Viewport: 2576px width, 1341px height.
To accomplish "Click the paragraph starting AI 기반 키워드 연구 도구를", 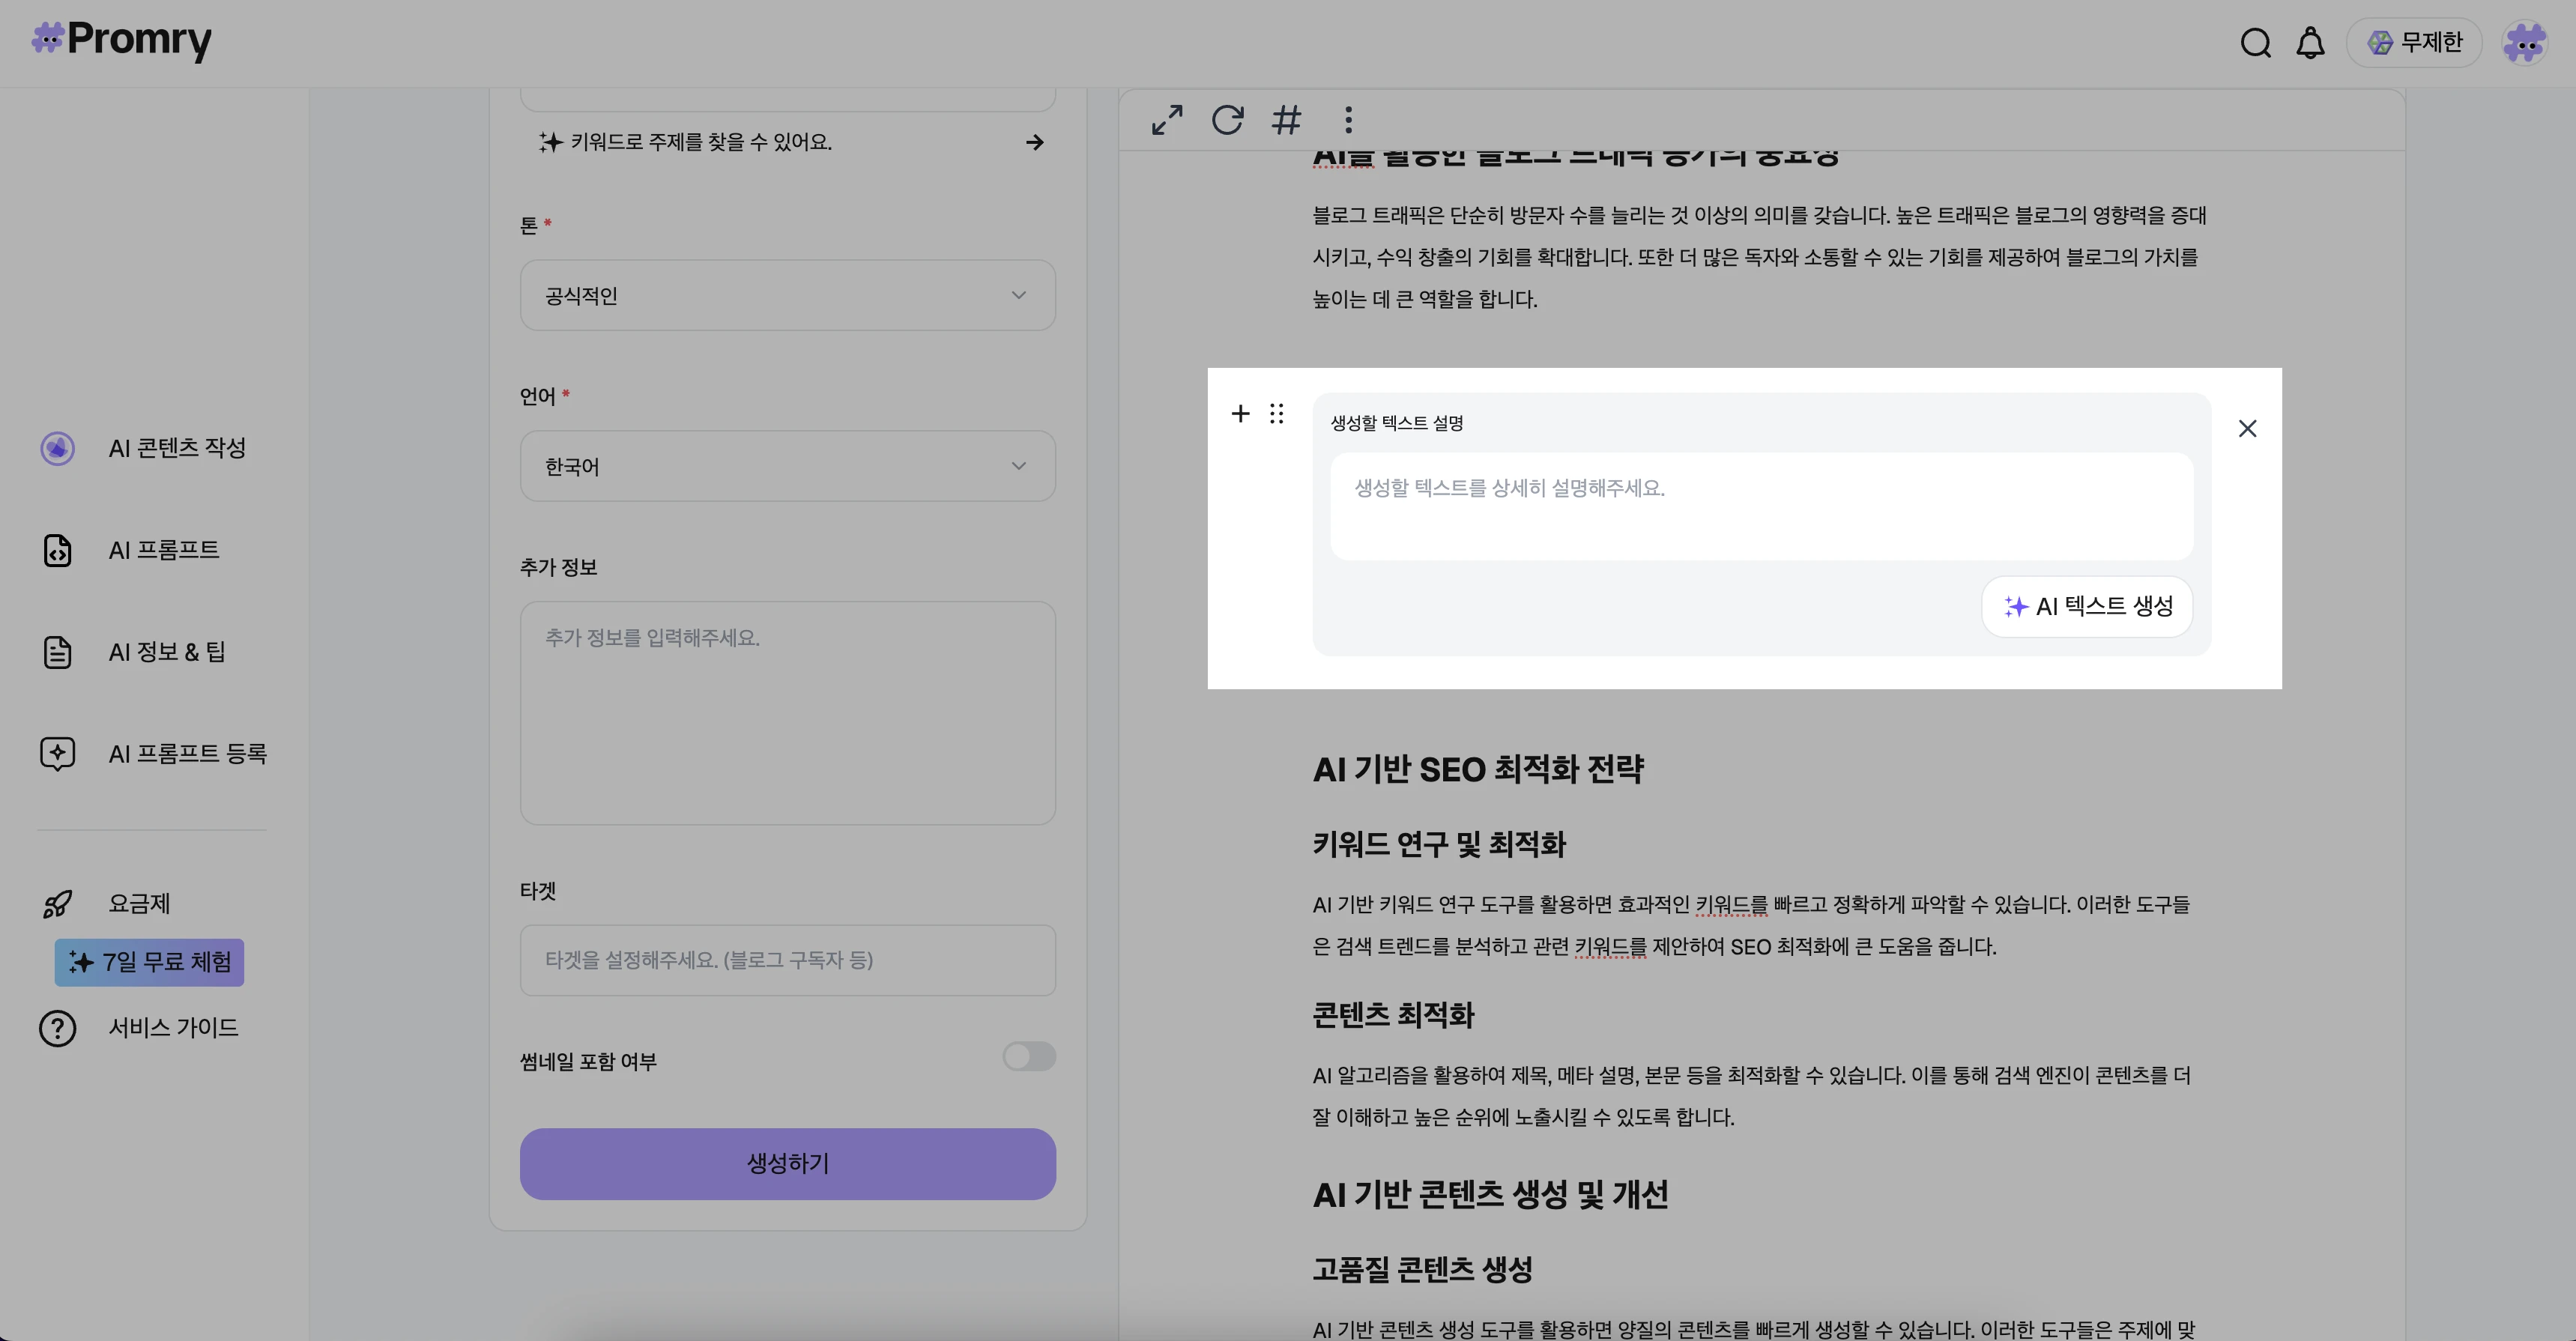I will tap(1751, 925).
